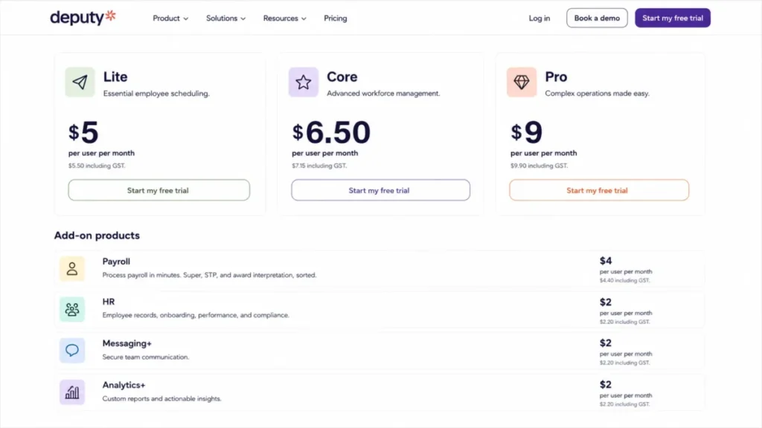Click 'Custom reports and actionable insights.' description

point(161,399)
